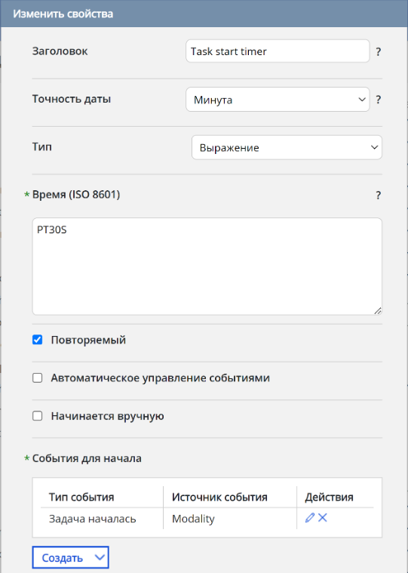Open help question mark beside Заголовок field
This screenshot has width=408, height=573.
point(379,52)
